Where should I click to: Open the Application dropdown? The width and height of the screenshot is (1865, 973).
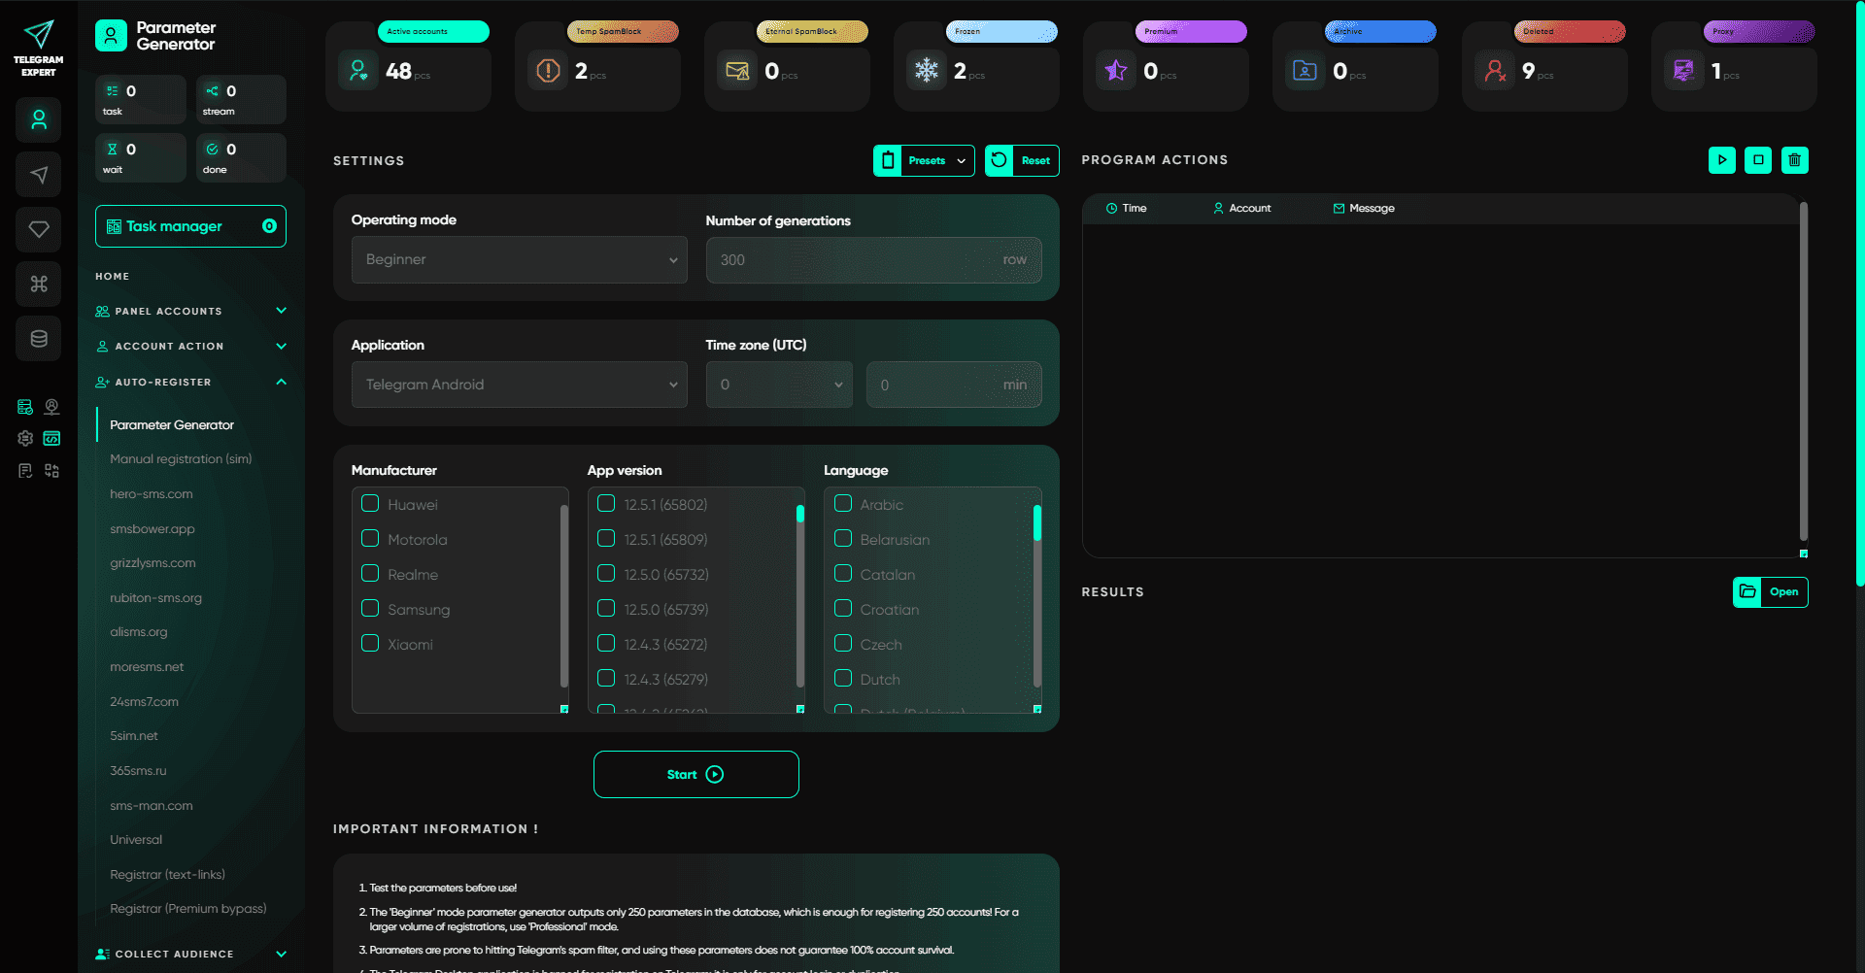point(520,385)
